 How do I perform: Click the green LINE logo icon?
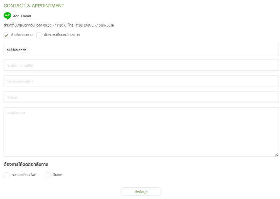[7, 16]
